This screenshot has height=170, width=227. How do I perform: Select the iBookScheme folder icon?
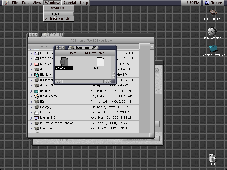pos(37,96)
